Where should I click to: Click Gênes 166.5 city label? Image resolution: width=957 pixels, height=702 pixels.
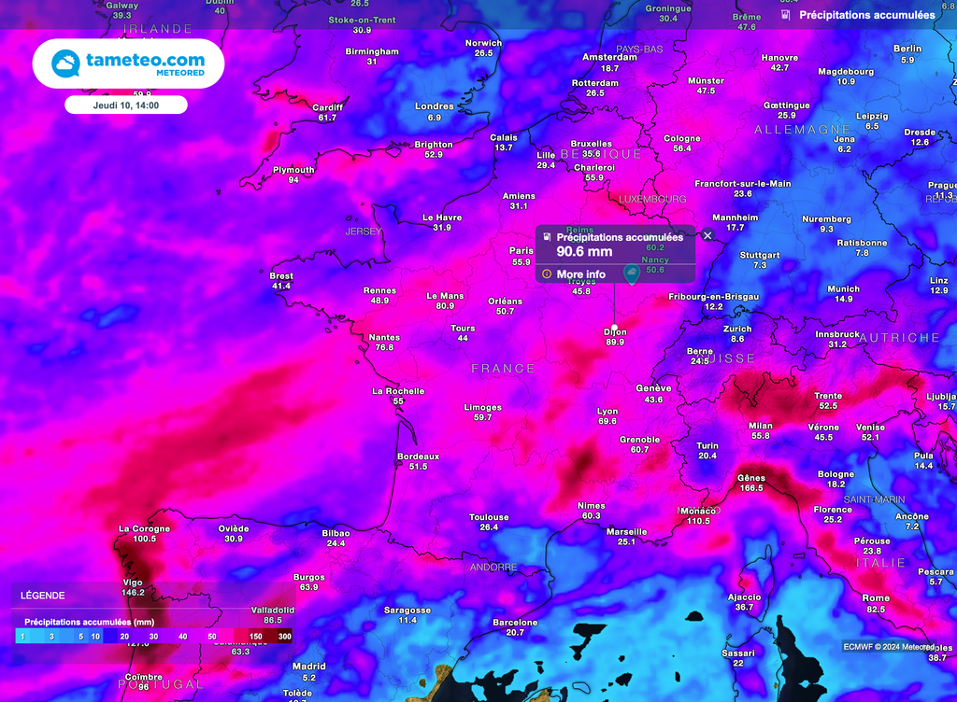750,482
